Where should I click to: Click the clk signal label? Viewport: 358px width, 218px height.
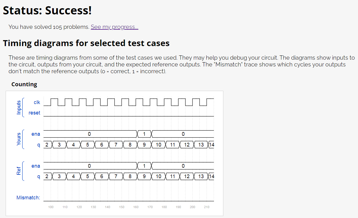point(37,102)
